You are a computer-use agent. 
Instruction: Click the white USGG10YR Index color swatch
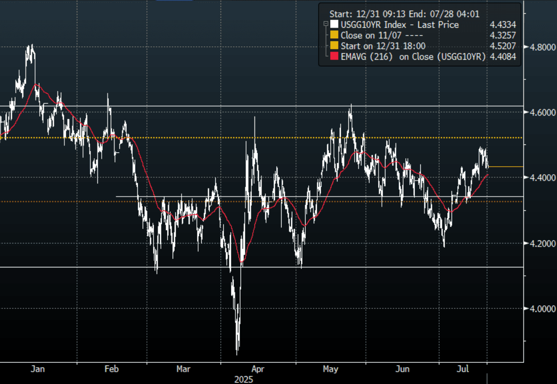(334, 24)
